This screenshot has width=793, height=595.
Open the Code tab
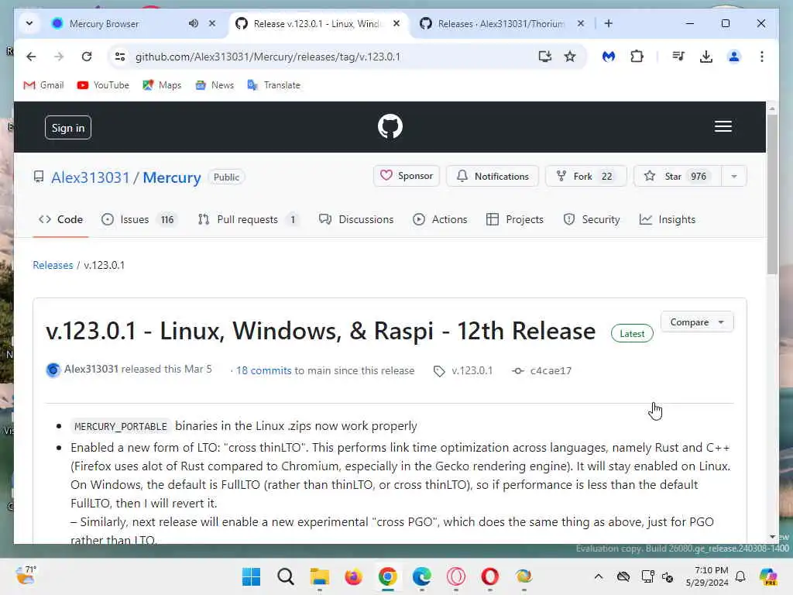(60, 219)
